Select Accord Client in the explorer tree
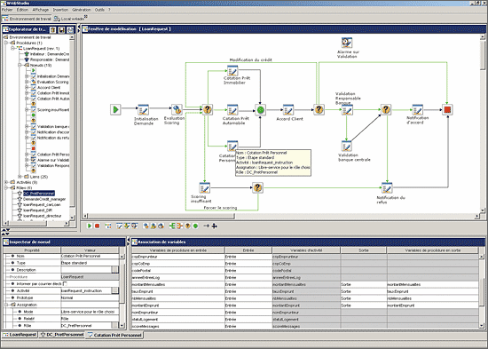The image size is (488, 349). pyautogui.click(x=49, y=88)
